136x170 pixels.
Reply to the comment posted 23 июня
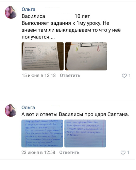tap(69, 152)
